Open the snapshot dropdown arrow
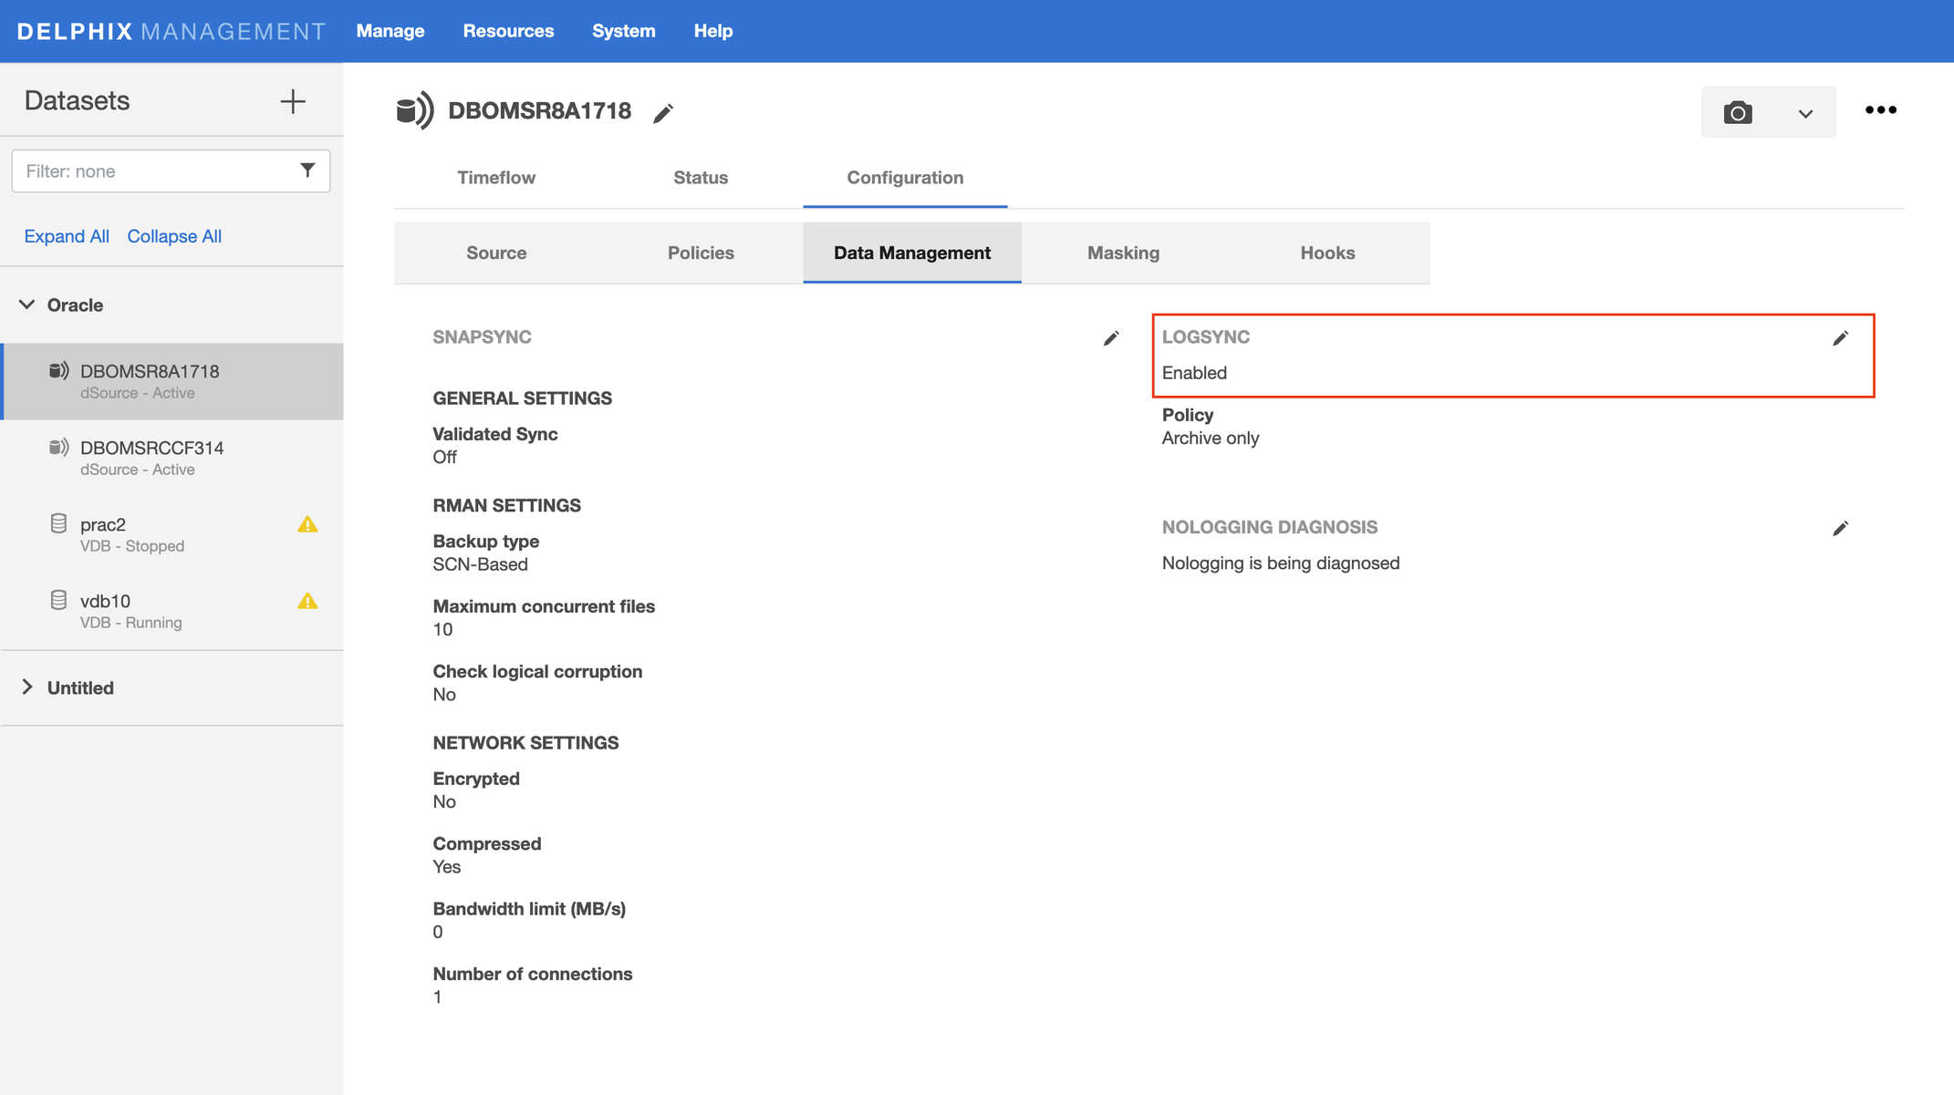Image resolution: width=1954 pixels, height=1095 pixels. pos(1805,113)
